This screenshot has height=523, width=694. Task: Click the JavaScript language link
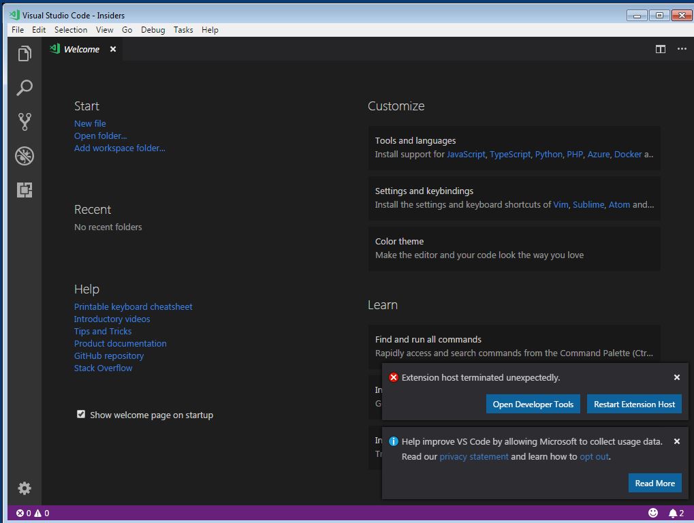(466, 154)
